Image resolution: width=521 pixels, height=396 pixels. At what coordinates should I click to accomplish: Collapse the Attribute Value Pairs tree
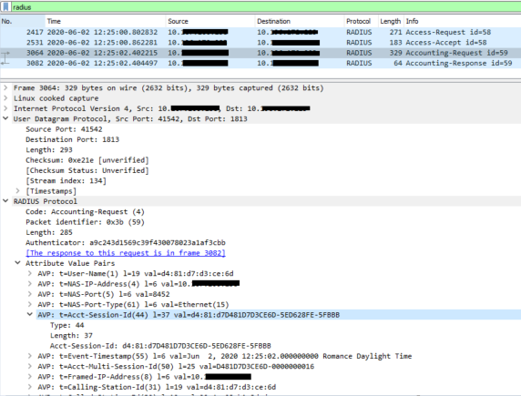point(17,263)
